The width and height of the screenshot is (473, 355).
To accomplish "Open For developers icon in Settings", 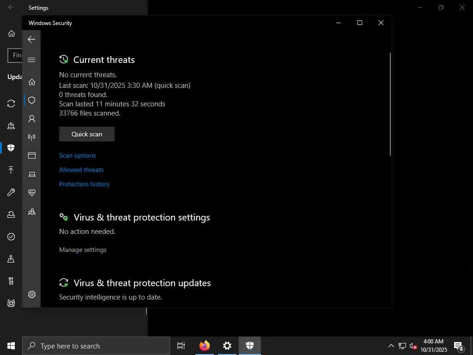I will (x=11, y=281).
